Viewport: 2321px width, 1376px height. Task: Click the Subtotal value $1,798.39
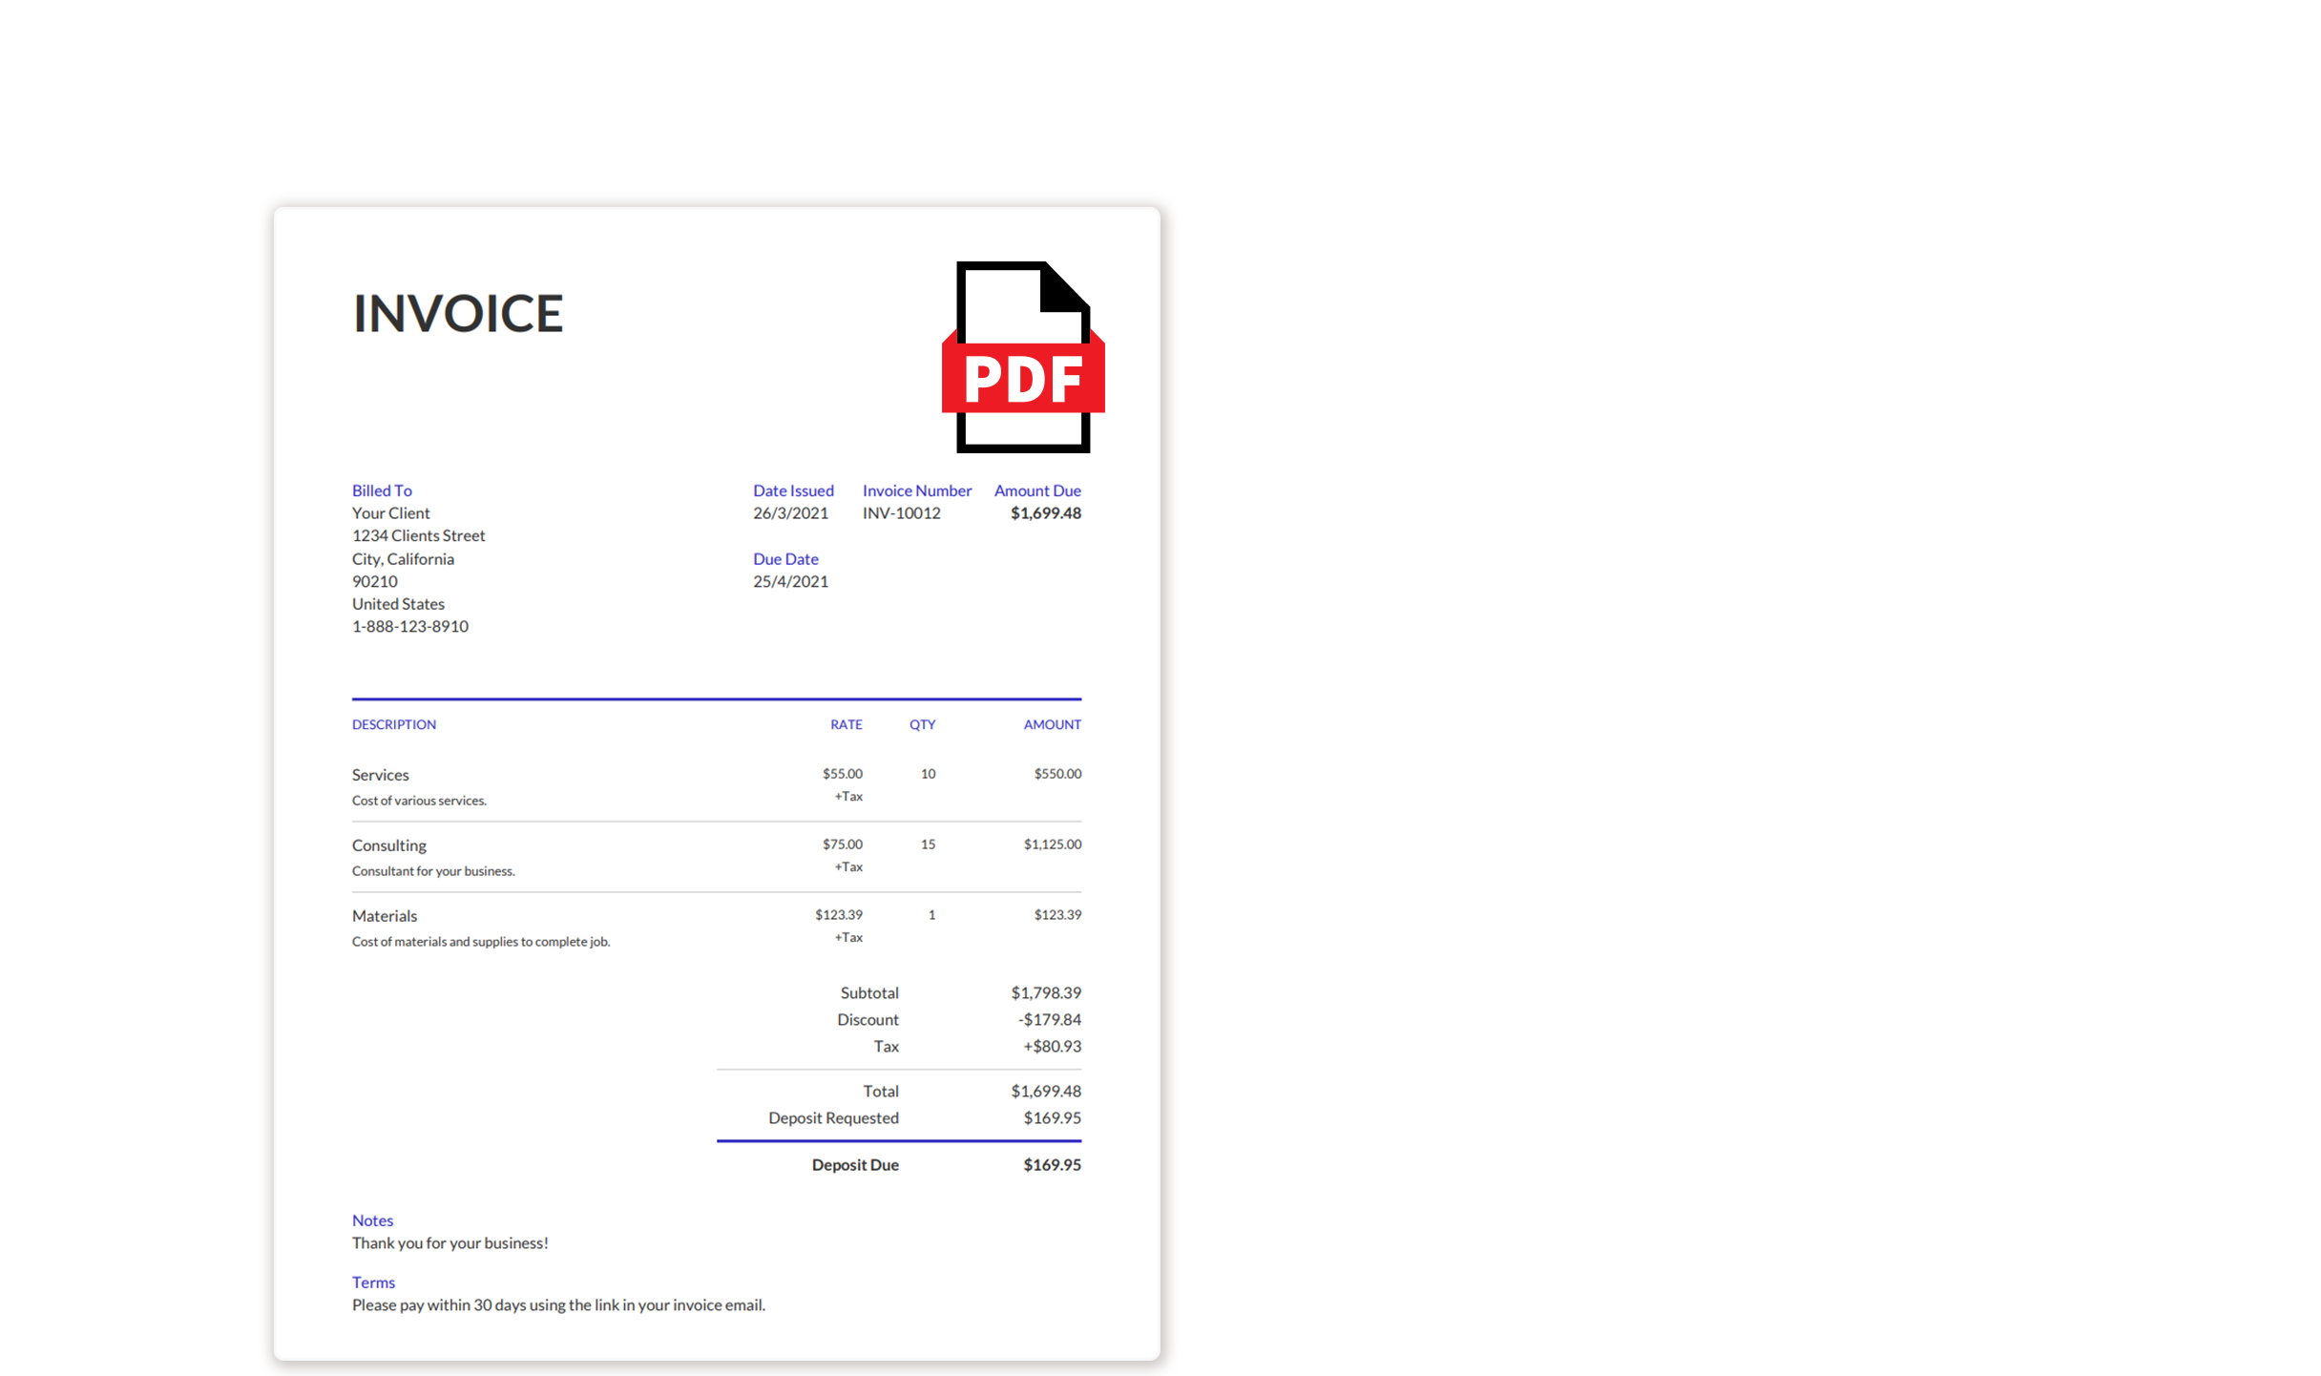[1045, 993]
